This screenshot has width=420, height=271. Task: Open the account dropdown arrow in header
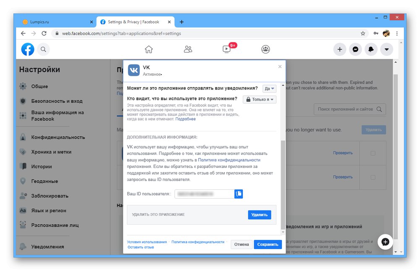(386, 49)
